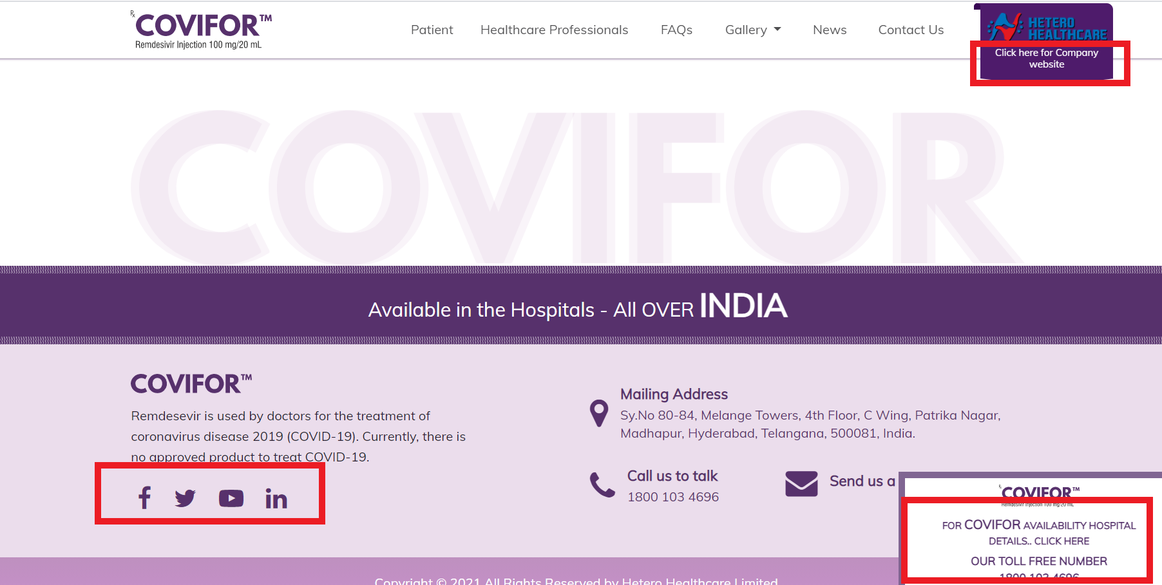Open the Facebook social icon
1162x585 pixels.
[x=145, y=497]
